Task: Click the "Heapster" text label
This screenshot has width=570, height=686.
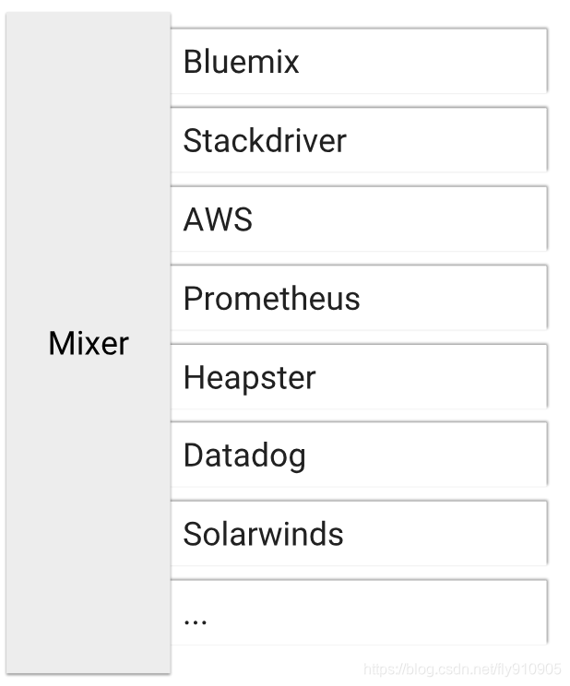Action: tap(249, 377)
